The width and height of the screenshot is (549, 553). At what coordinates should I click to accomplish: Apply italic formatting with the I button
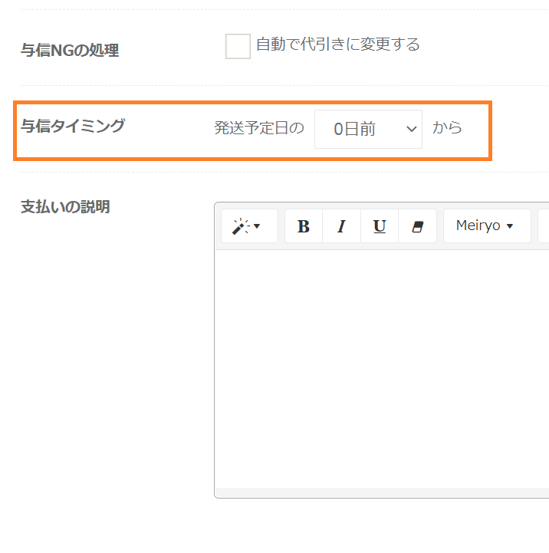coord(341,226)
